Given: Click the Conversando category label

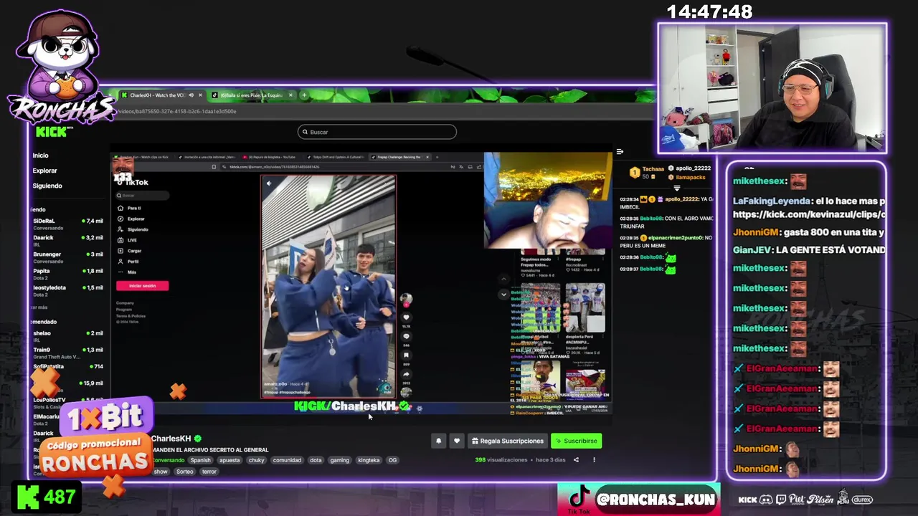Looking at the screenshot, I should click(169, 460).
